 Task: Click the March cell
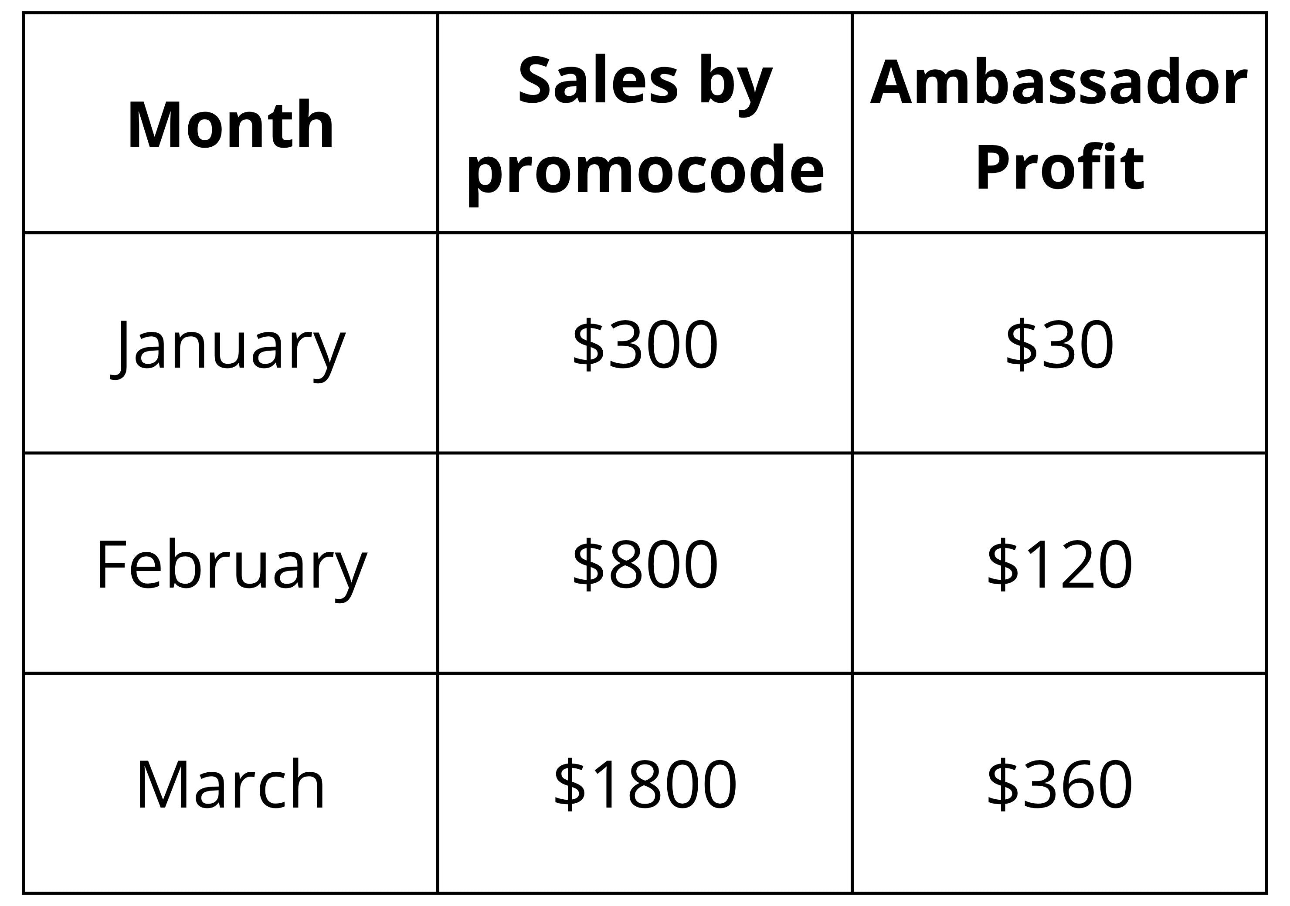click(x=231, y=784)
